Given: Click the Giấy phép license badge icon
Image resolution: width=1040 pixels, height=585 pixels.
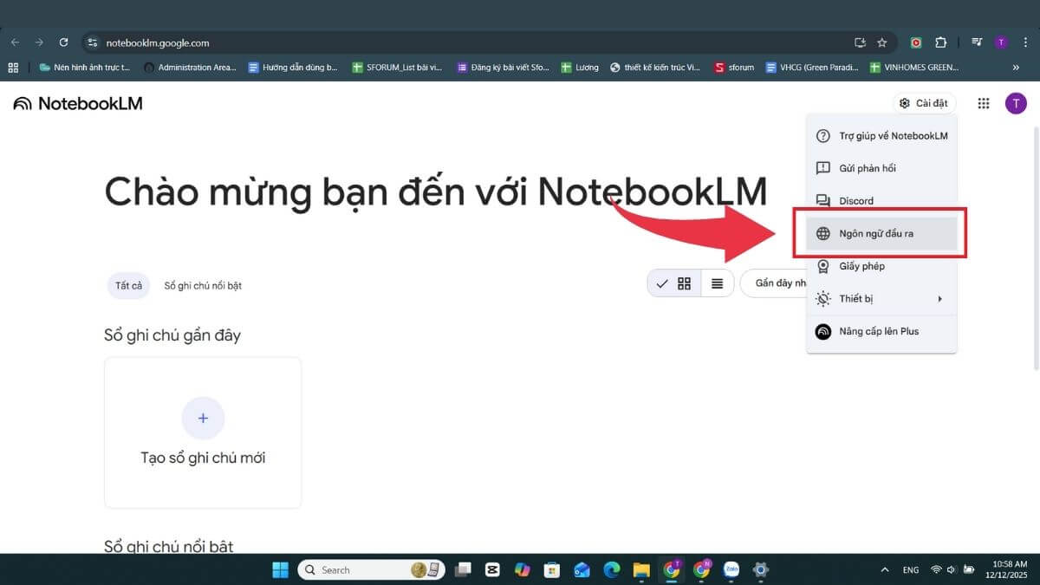Looking at the screenshot, I should point(822,266).
